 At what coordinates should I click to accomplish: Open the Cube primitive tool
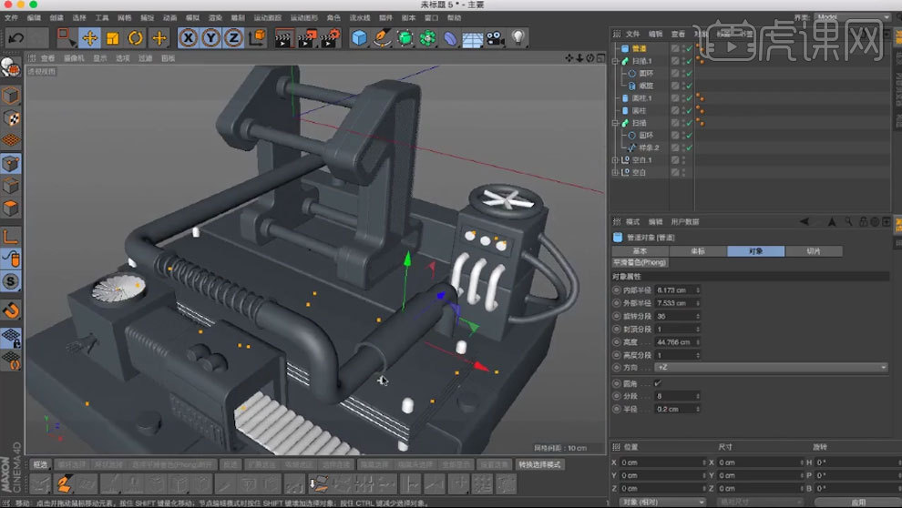coord(360,37)
